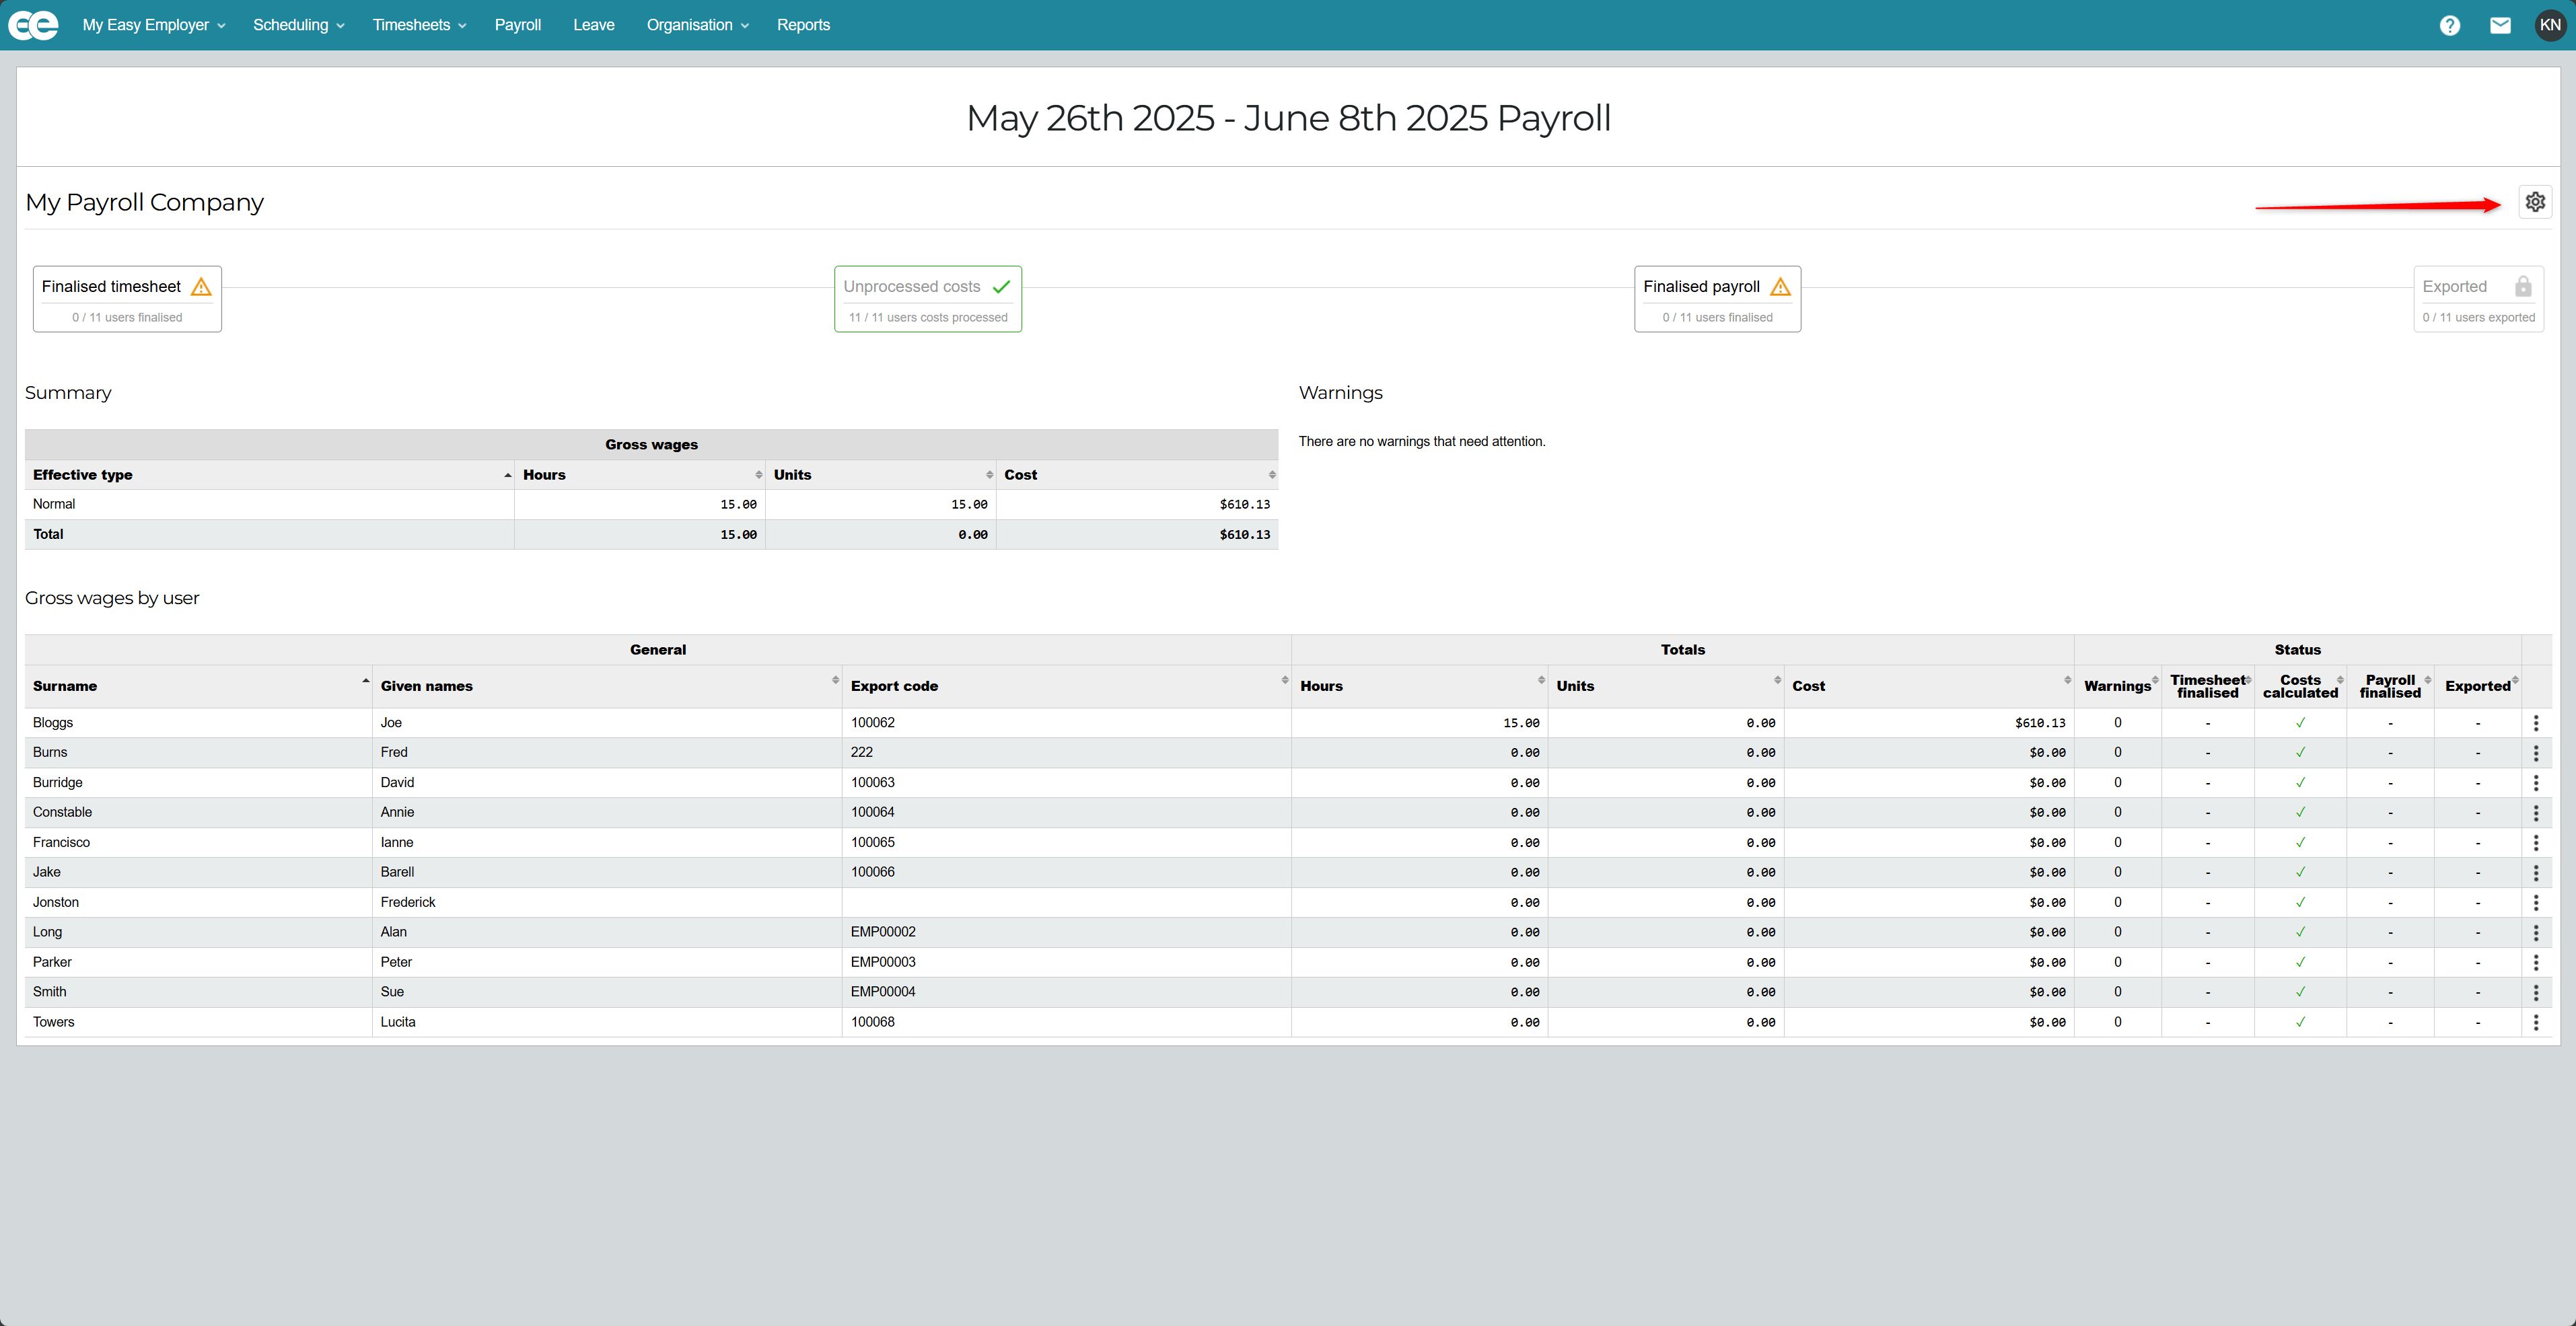2576x1326 pixels.
Task: Select surname Bloggs in users table
Action: [53, 723]
